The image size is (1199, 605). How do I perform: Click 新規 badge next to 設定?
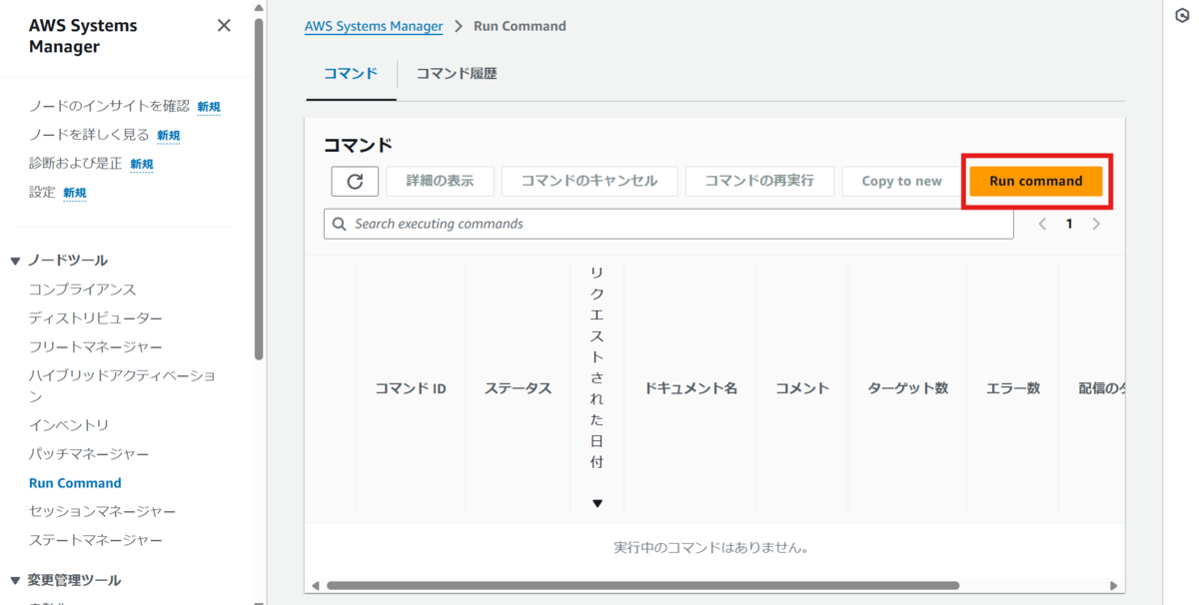(75, 193)
